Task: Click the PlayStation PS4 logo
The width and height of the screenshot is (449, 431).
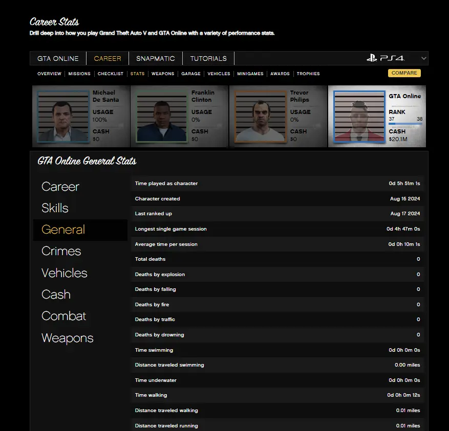Action: (x=386, y=58)
